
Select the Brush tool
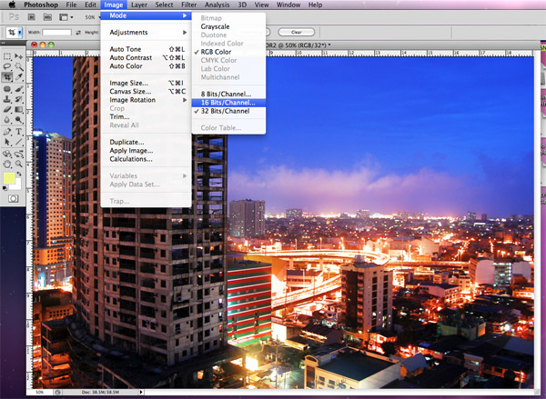[x=19, y=89]
